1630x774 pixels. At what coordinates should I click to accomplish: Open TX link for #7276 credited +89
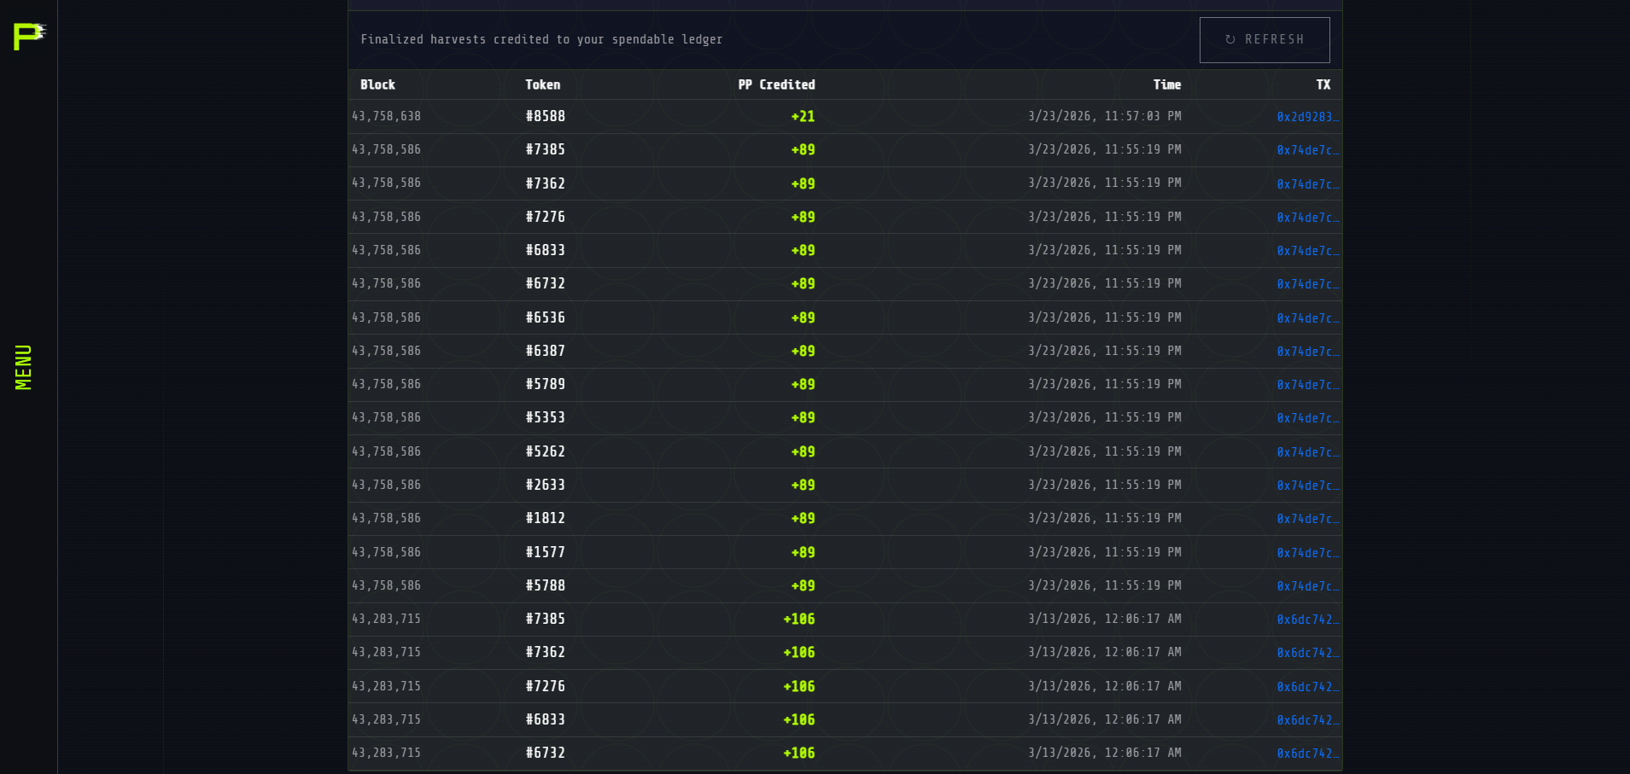(x=1307, y=218)
